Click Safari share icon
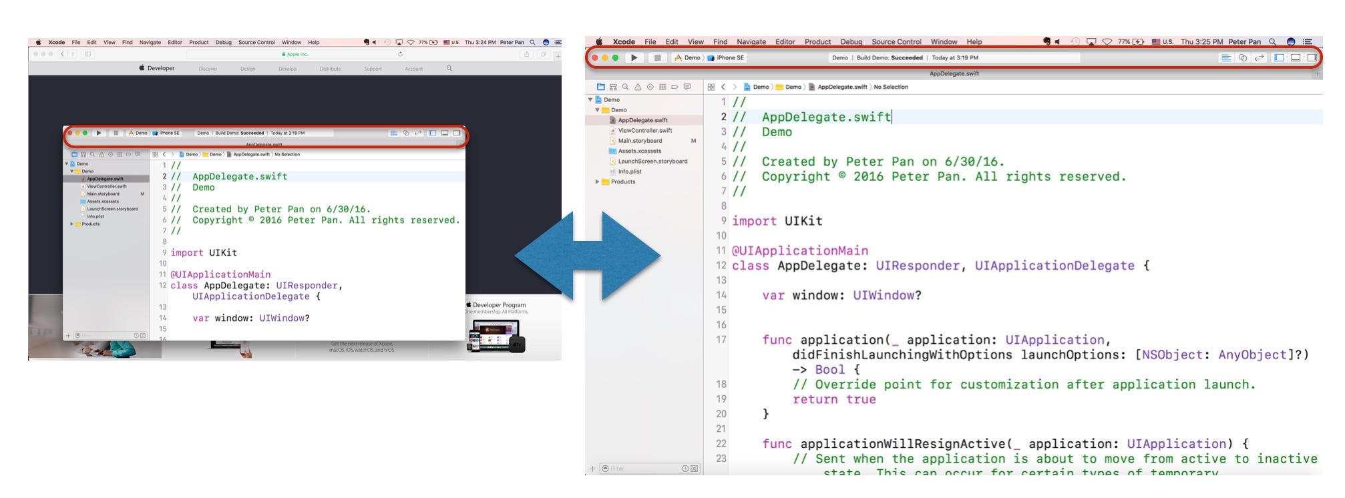 coord(526,54)
